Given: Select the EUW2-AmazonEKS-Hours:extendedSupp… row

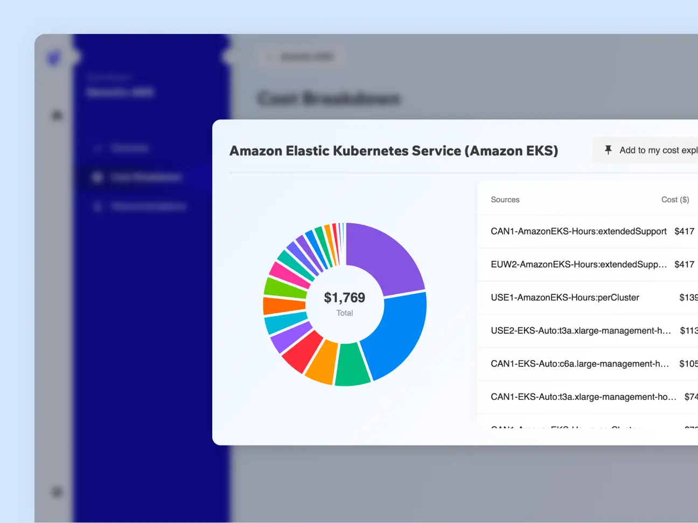Looking at the screenshot, I should pyautogui.click(x=588, y=264).
